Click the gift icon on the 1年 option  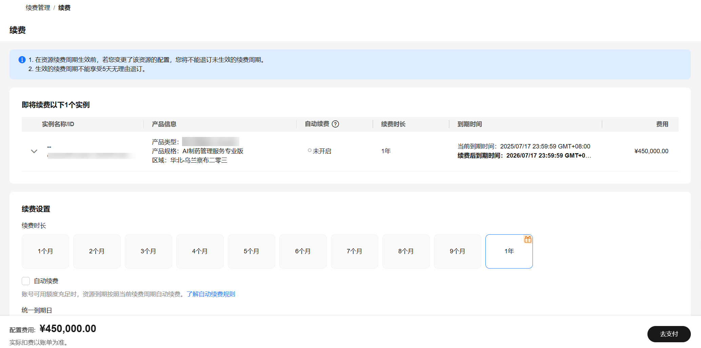pyautogui.click(x=528, y=239)
